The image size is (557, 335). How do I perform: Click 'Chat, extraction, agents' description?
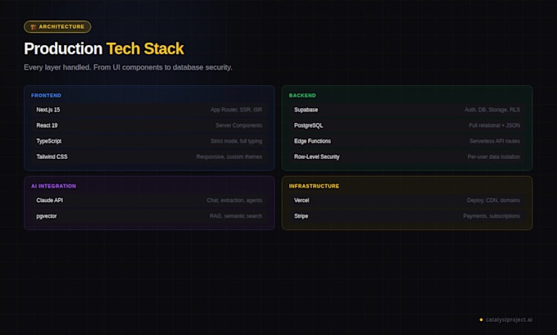234,201
